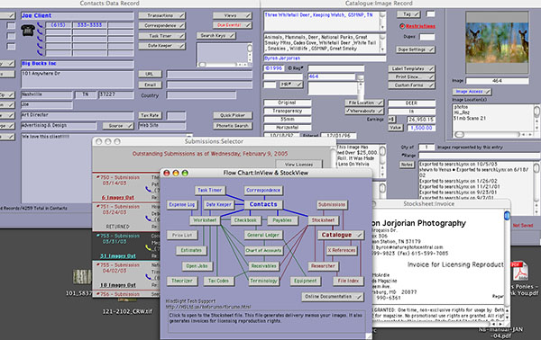Toggle the Whereabouts check option
This screenshot has width=541, height=340.
point(364,111)
